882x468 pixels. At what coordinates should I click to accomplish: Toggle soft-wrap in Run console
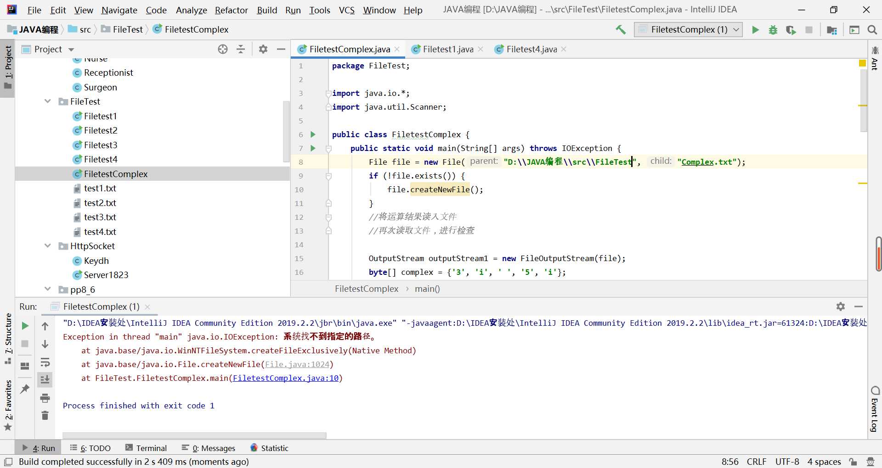point(45,362)
